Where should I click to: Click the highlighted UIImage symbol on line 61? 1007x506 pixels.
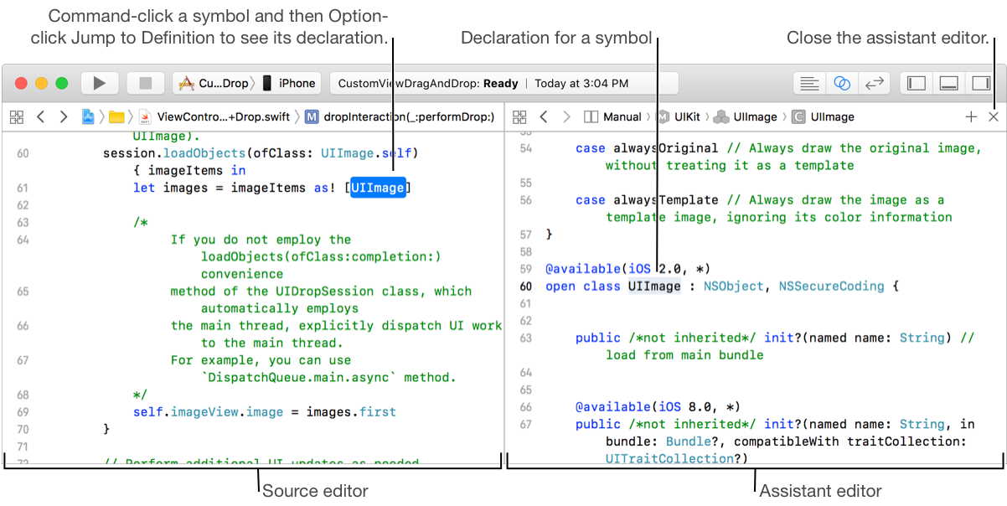[x=378, y=188]
